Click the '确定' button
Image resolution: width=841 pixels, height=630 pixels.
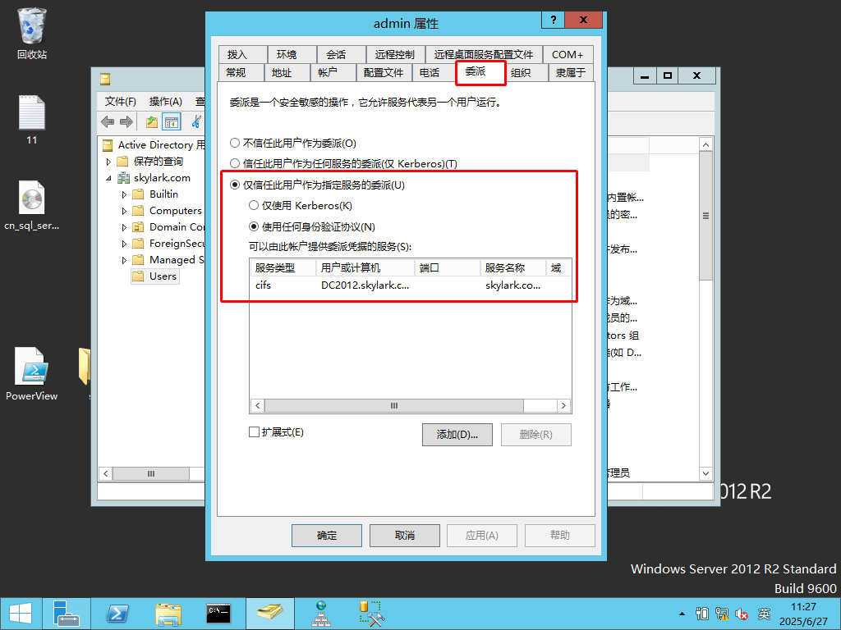[327, 536]
